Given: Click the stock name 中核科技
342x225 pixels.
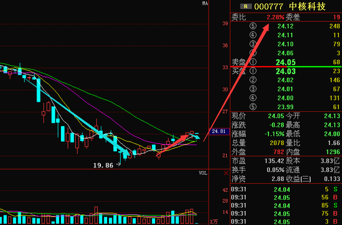Looking at the screenshot, I should (307, 6).
